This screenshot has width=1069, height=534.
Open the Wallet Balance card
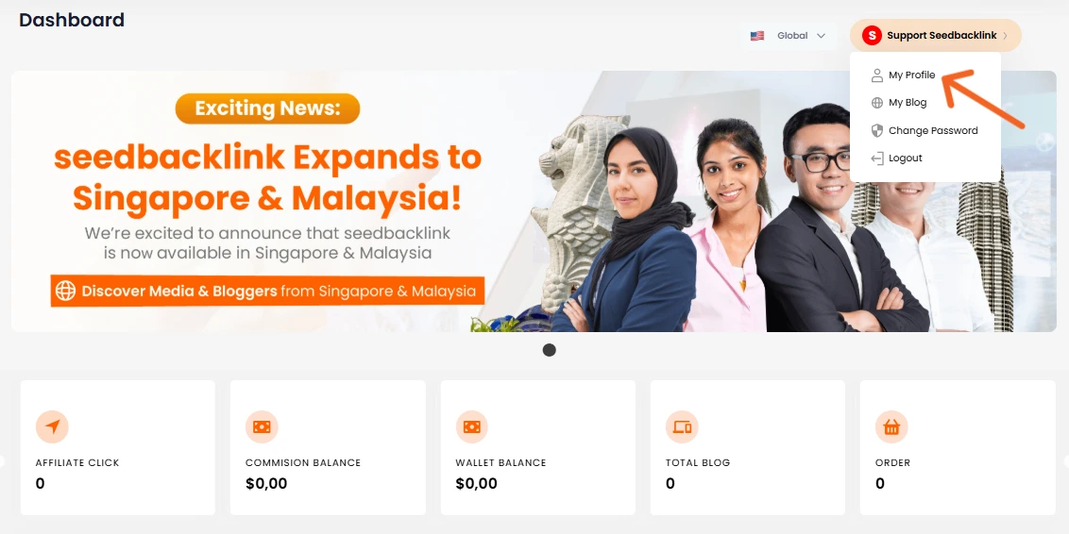coord(538,447)
